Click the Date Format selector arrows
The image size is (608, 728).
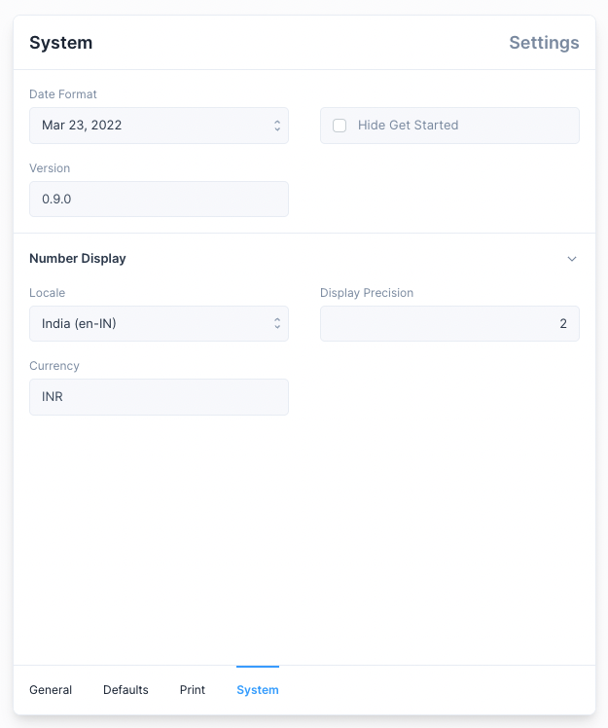click(277, 126)
